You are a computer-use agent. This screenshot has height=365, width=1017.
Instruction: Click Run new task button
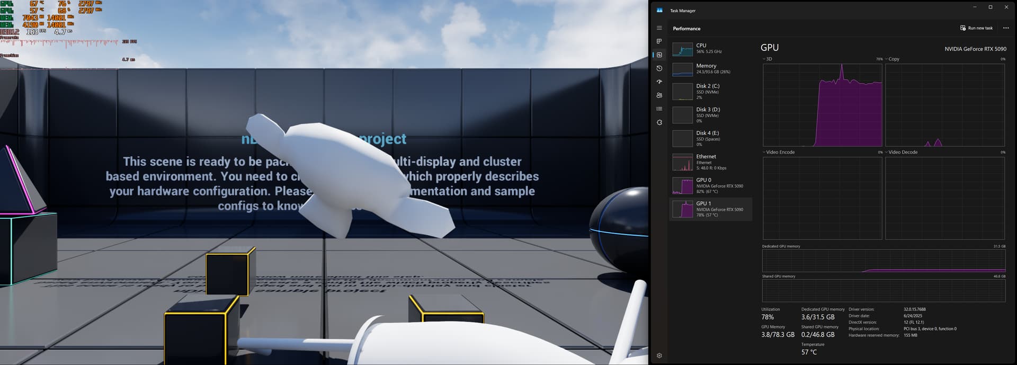pyautogui.click(x=976, y=28)
